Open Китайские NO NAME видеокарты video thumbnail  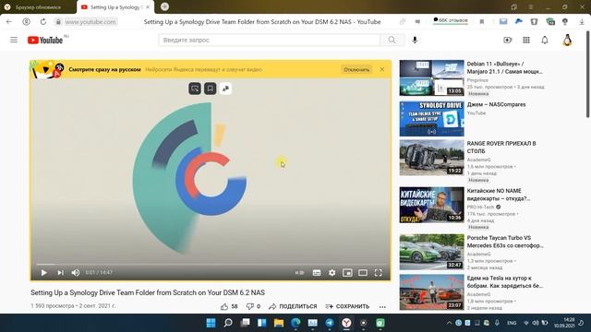(x=431, y=205)
